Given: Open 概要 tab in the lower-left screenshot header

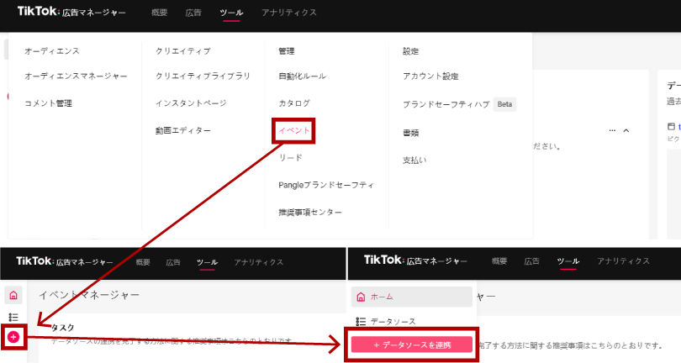Looking at the screenshot, I should click(143, 262).
